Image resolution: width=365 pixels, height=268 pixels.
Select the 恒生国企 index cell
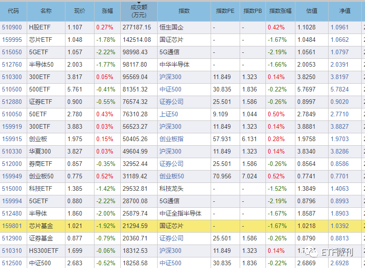184,28
